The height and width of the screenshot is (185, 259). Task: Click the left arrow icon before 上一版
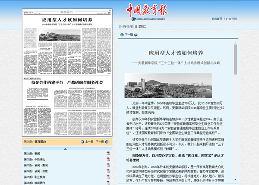click(x=82, y=141)
